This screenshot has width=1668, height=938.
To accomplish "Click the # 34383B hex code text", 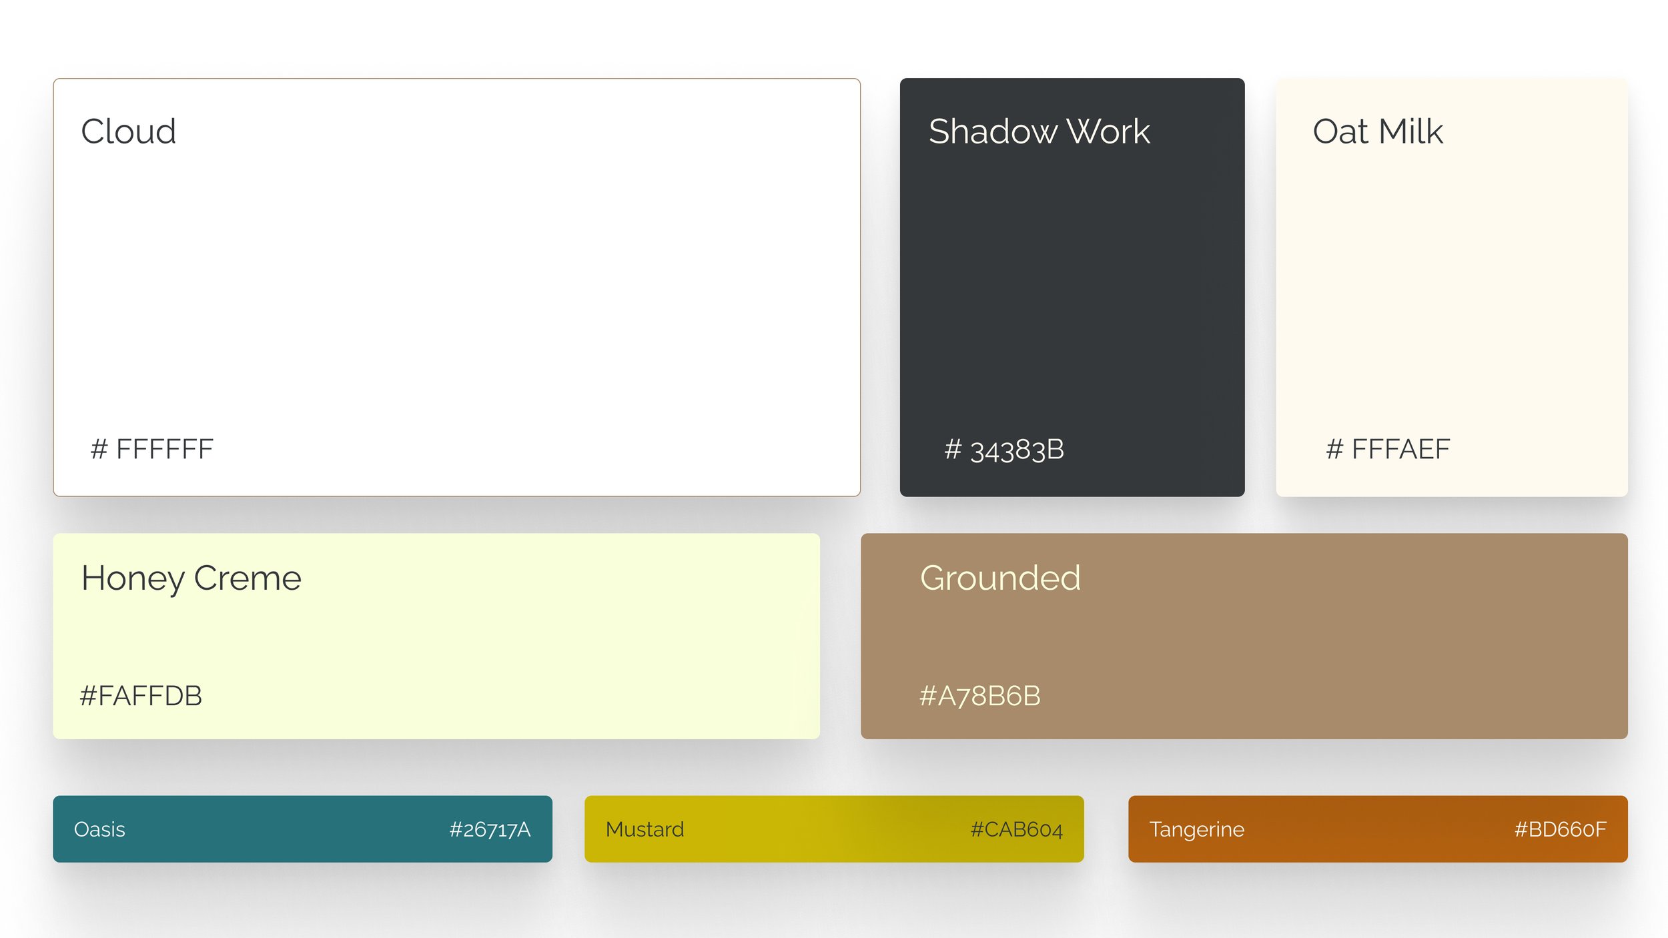I will [x=1004, y=450].
